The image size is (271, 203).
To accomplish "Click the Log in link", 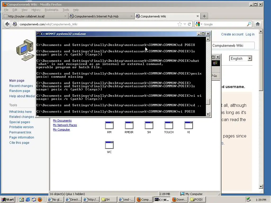I will [250, 34].
